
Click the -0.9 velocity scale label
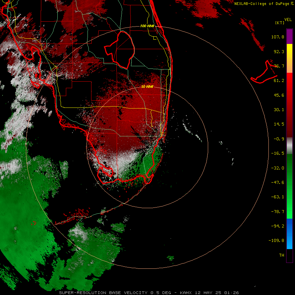click(x=279, y=139)
